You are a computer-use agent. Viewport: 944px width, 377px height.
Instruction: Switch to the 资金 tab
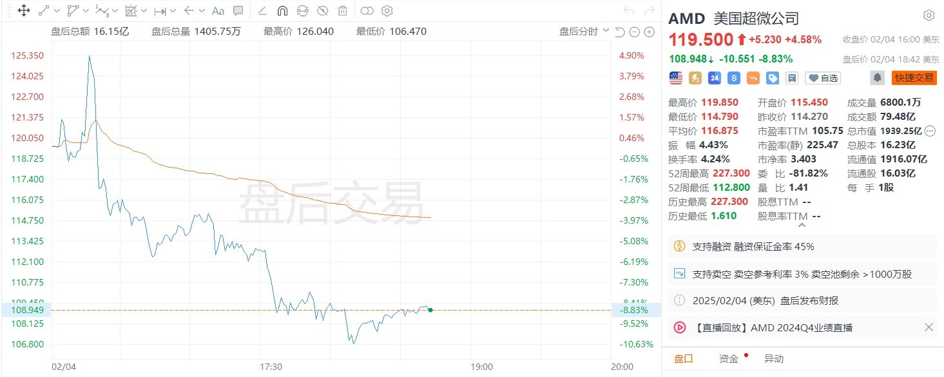click(x=729, y=359)
